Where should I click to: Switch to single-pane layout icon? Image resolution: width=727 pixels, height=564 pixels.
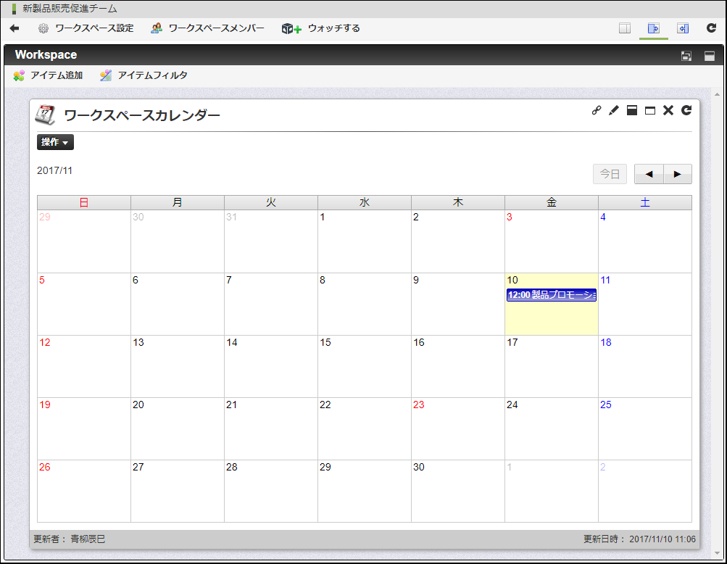[x=625, y=28]
